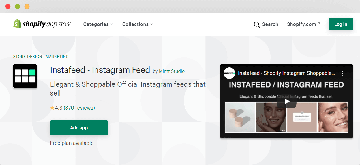Open the 870 reviews link
This screenshot has height=165, width=360.
79,108
